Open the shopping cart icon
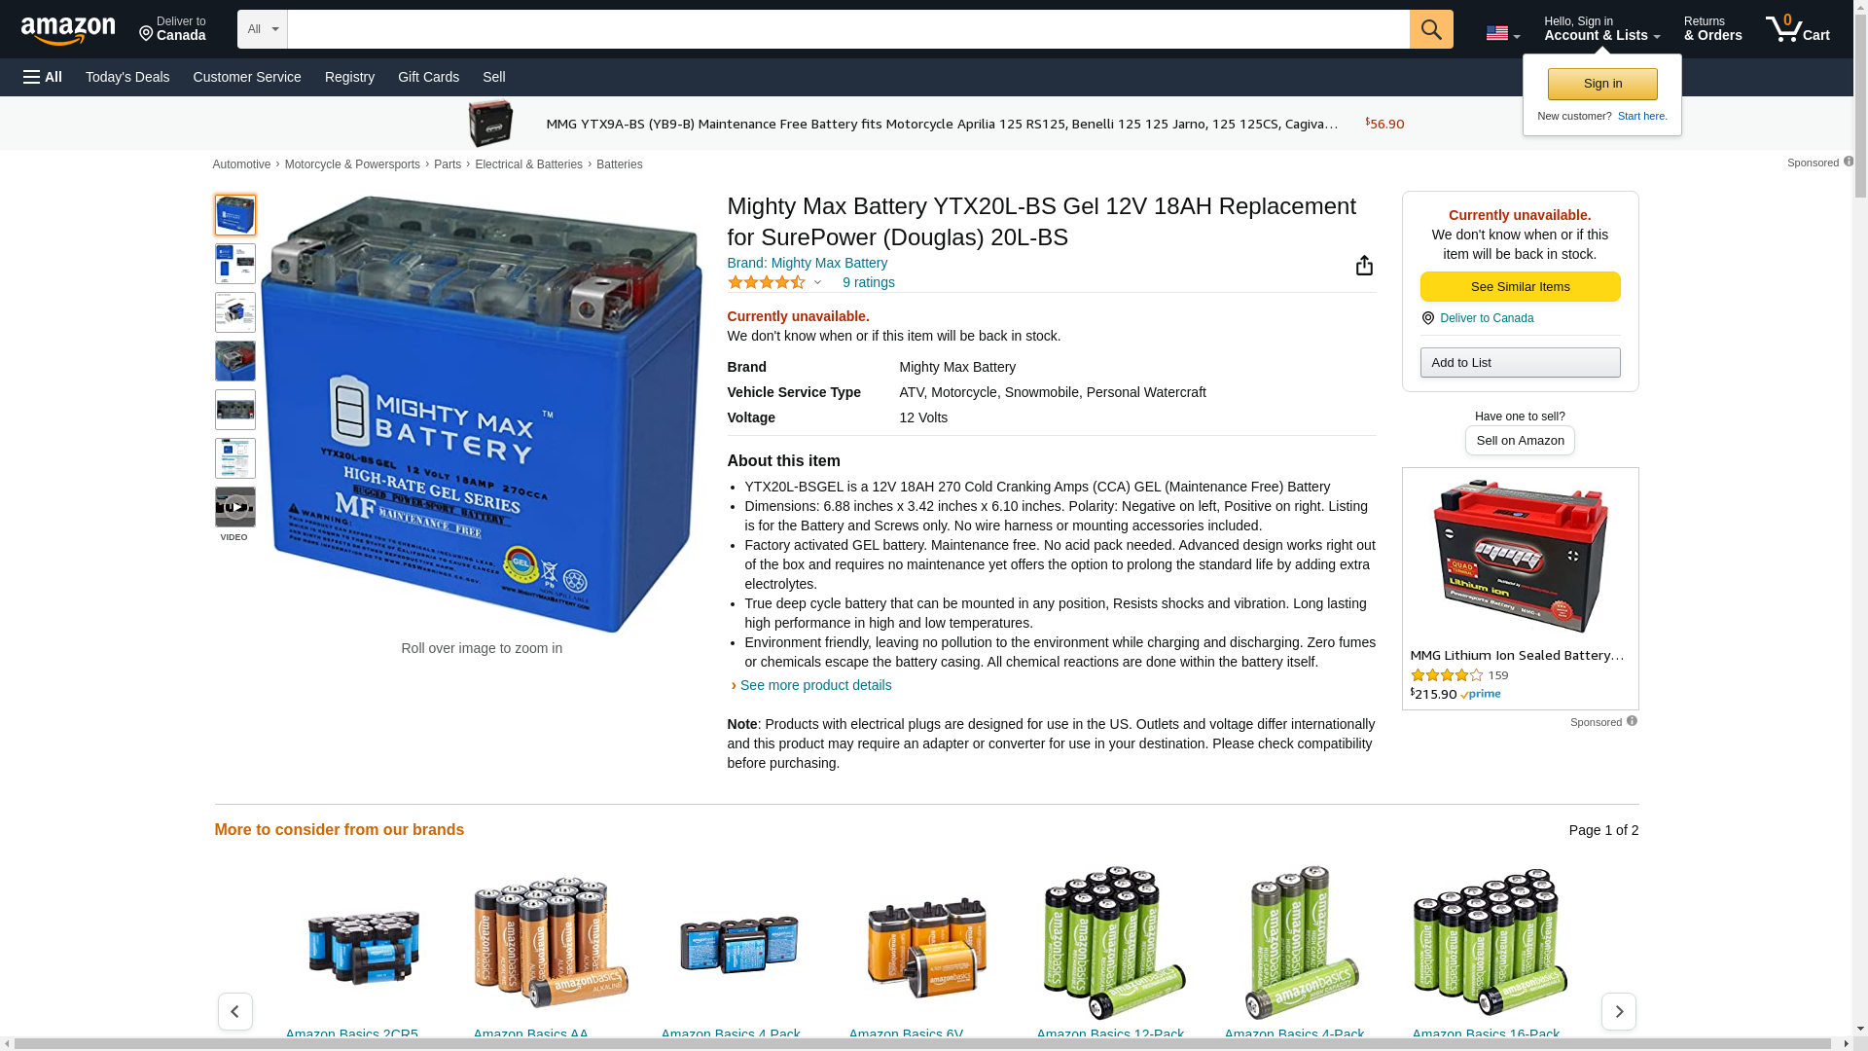 point(1797,28)
